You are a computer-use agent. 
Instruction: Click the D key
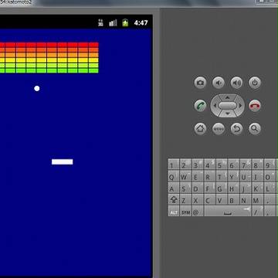point(198,188)
